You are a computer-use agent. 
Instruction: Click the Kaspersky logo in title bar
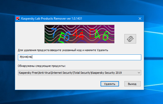pos(18,19)
